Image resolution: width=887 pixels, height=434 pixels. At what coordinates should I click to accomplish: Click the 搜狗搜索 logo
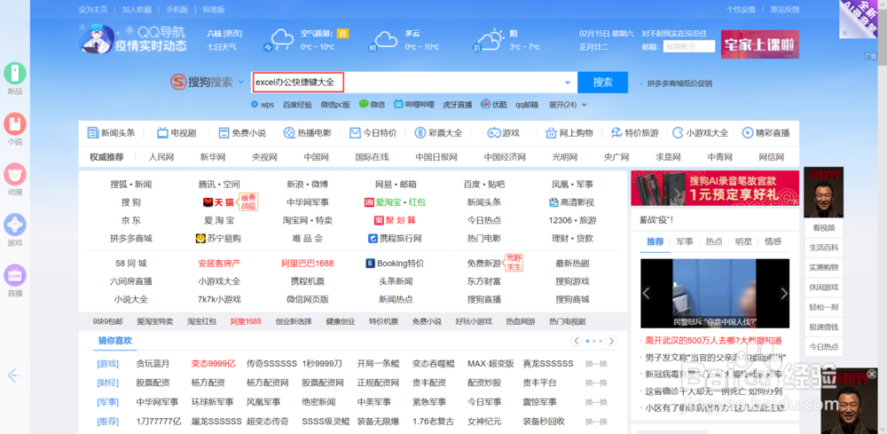click(201, 83)
